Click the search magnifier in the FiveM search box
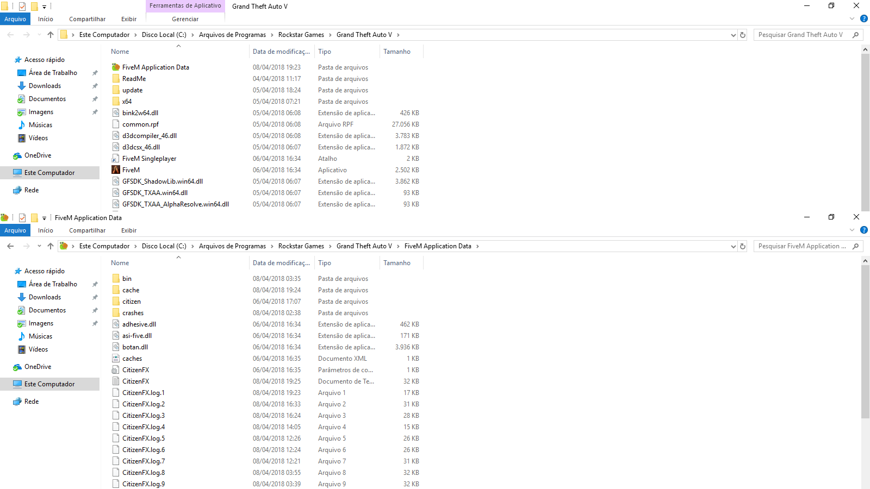870x489 pixels. tap(856, 246)
